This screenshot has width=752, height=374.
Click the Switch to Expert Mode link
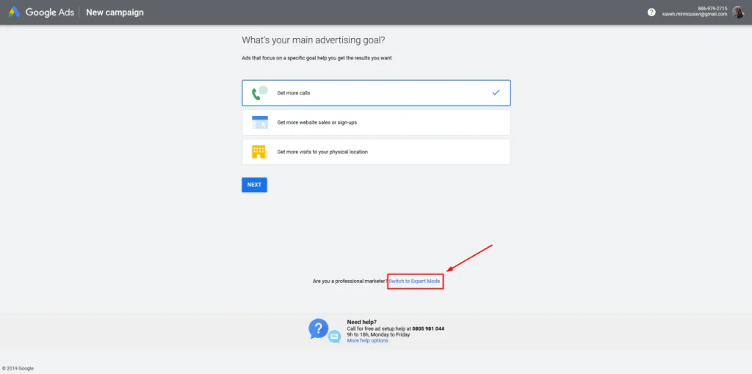[x=414, y=282]
